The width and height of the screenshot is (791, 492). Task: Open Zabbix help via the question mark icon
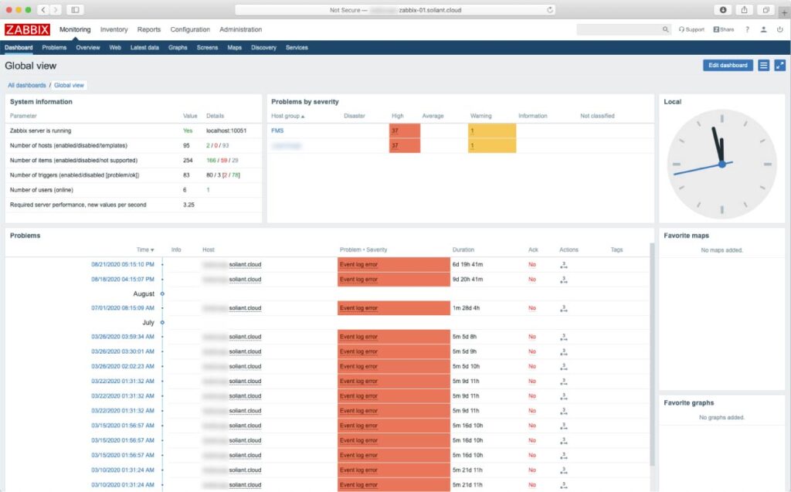[746, 29]
